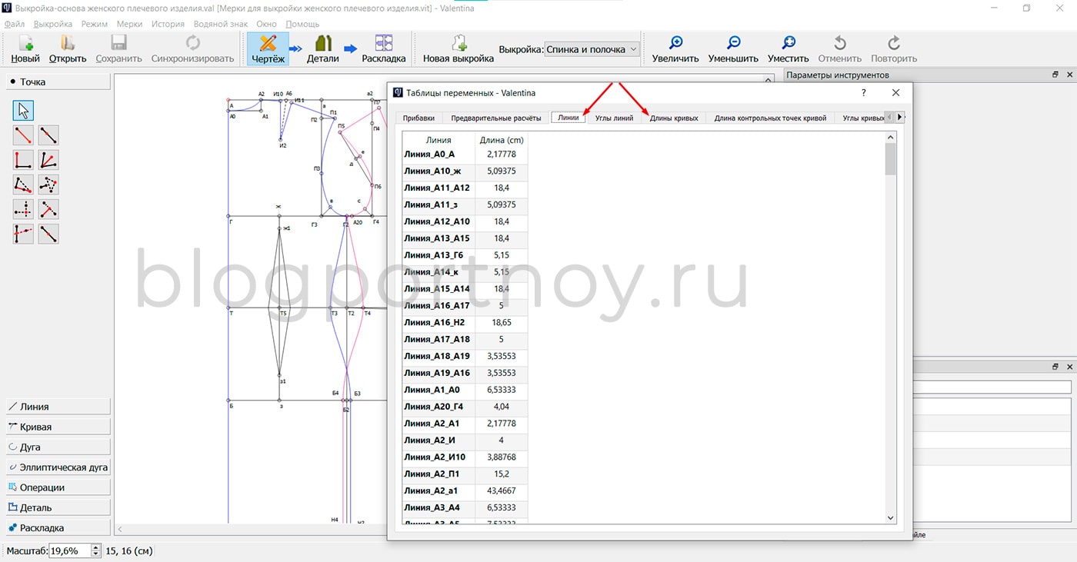Close the Таблицы переменных dialog
The image size is (1077, 562).
895,92
